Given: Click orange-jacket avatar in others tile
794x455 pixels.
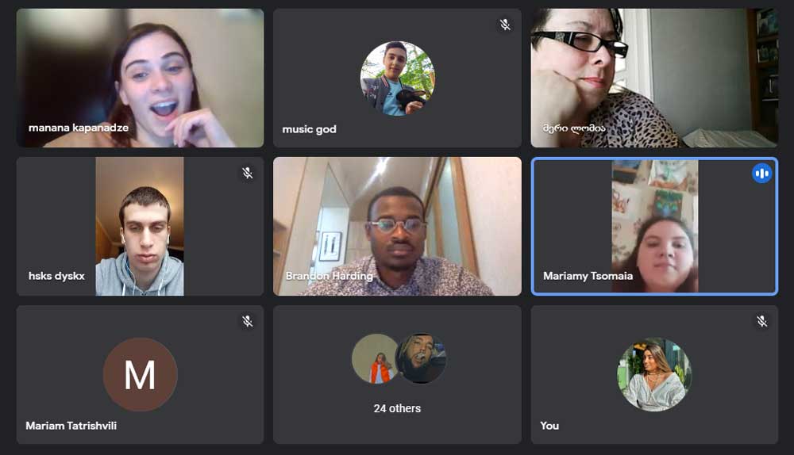Looking at the screenshot, I should click(375, 358).
